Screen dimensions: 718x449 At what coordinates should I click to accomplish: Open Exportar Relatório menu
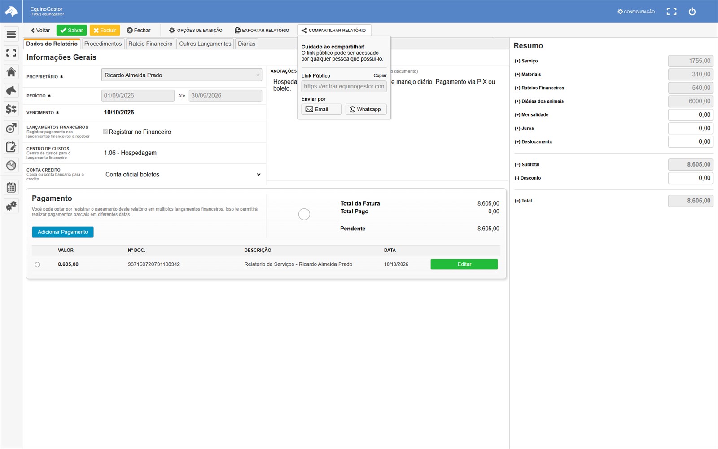tap(262, 31)
